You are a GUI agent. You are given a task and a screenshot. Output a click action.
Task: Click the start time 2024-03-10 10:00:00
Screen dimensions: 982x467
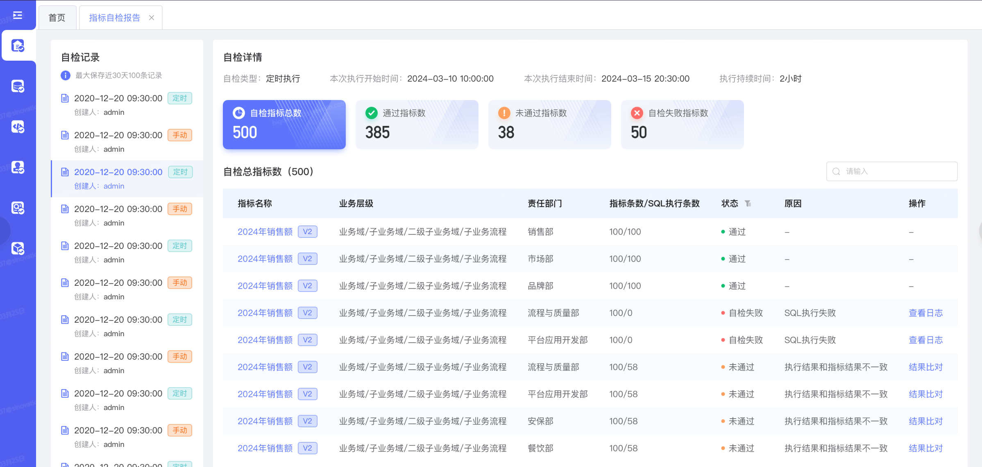tap(450, 79)
